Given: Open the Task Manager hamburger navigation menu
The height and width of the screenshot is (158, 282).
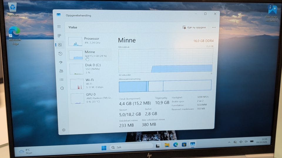Looking at the screenshot, I should 59,27.
